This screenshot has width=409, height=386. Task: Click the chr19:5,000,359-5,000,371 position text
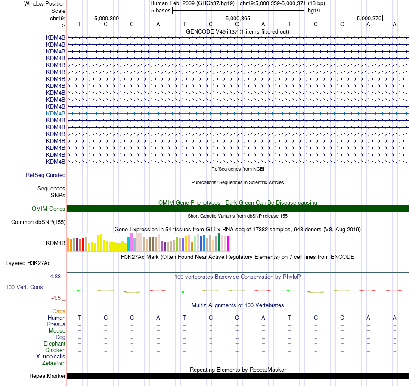(282, 3)
